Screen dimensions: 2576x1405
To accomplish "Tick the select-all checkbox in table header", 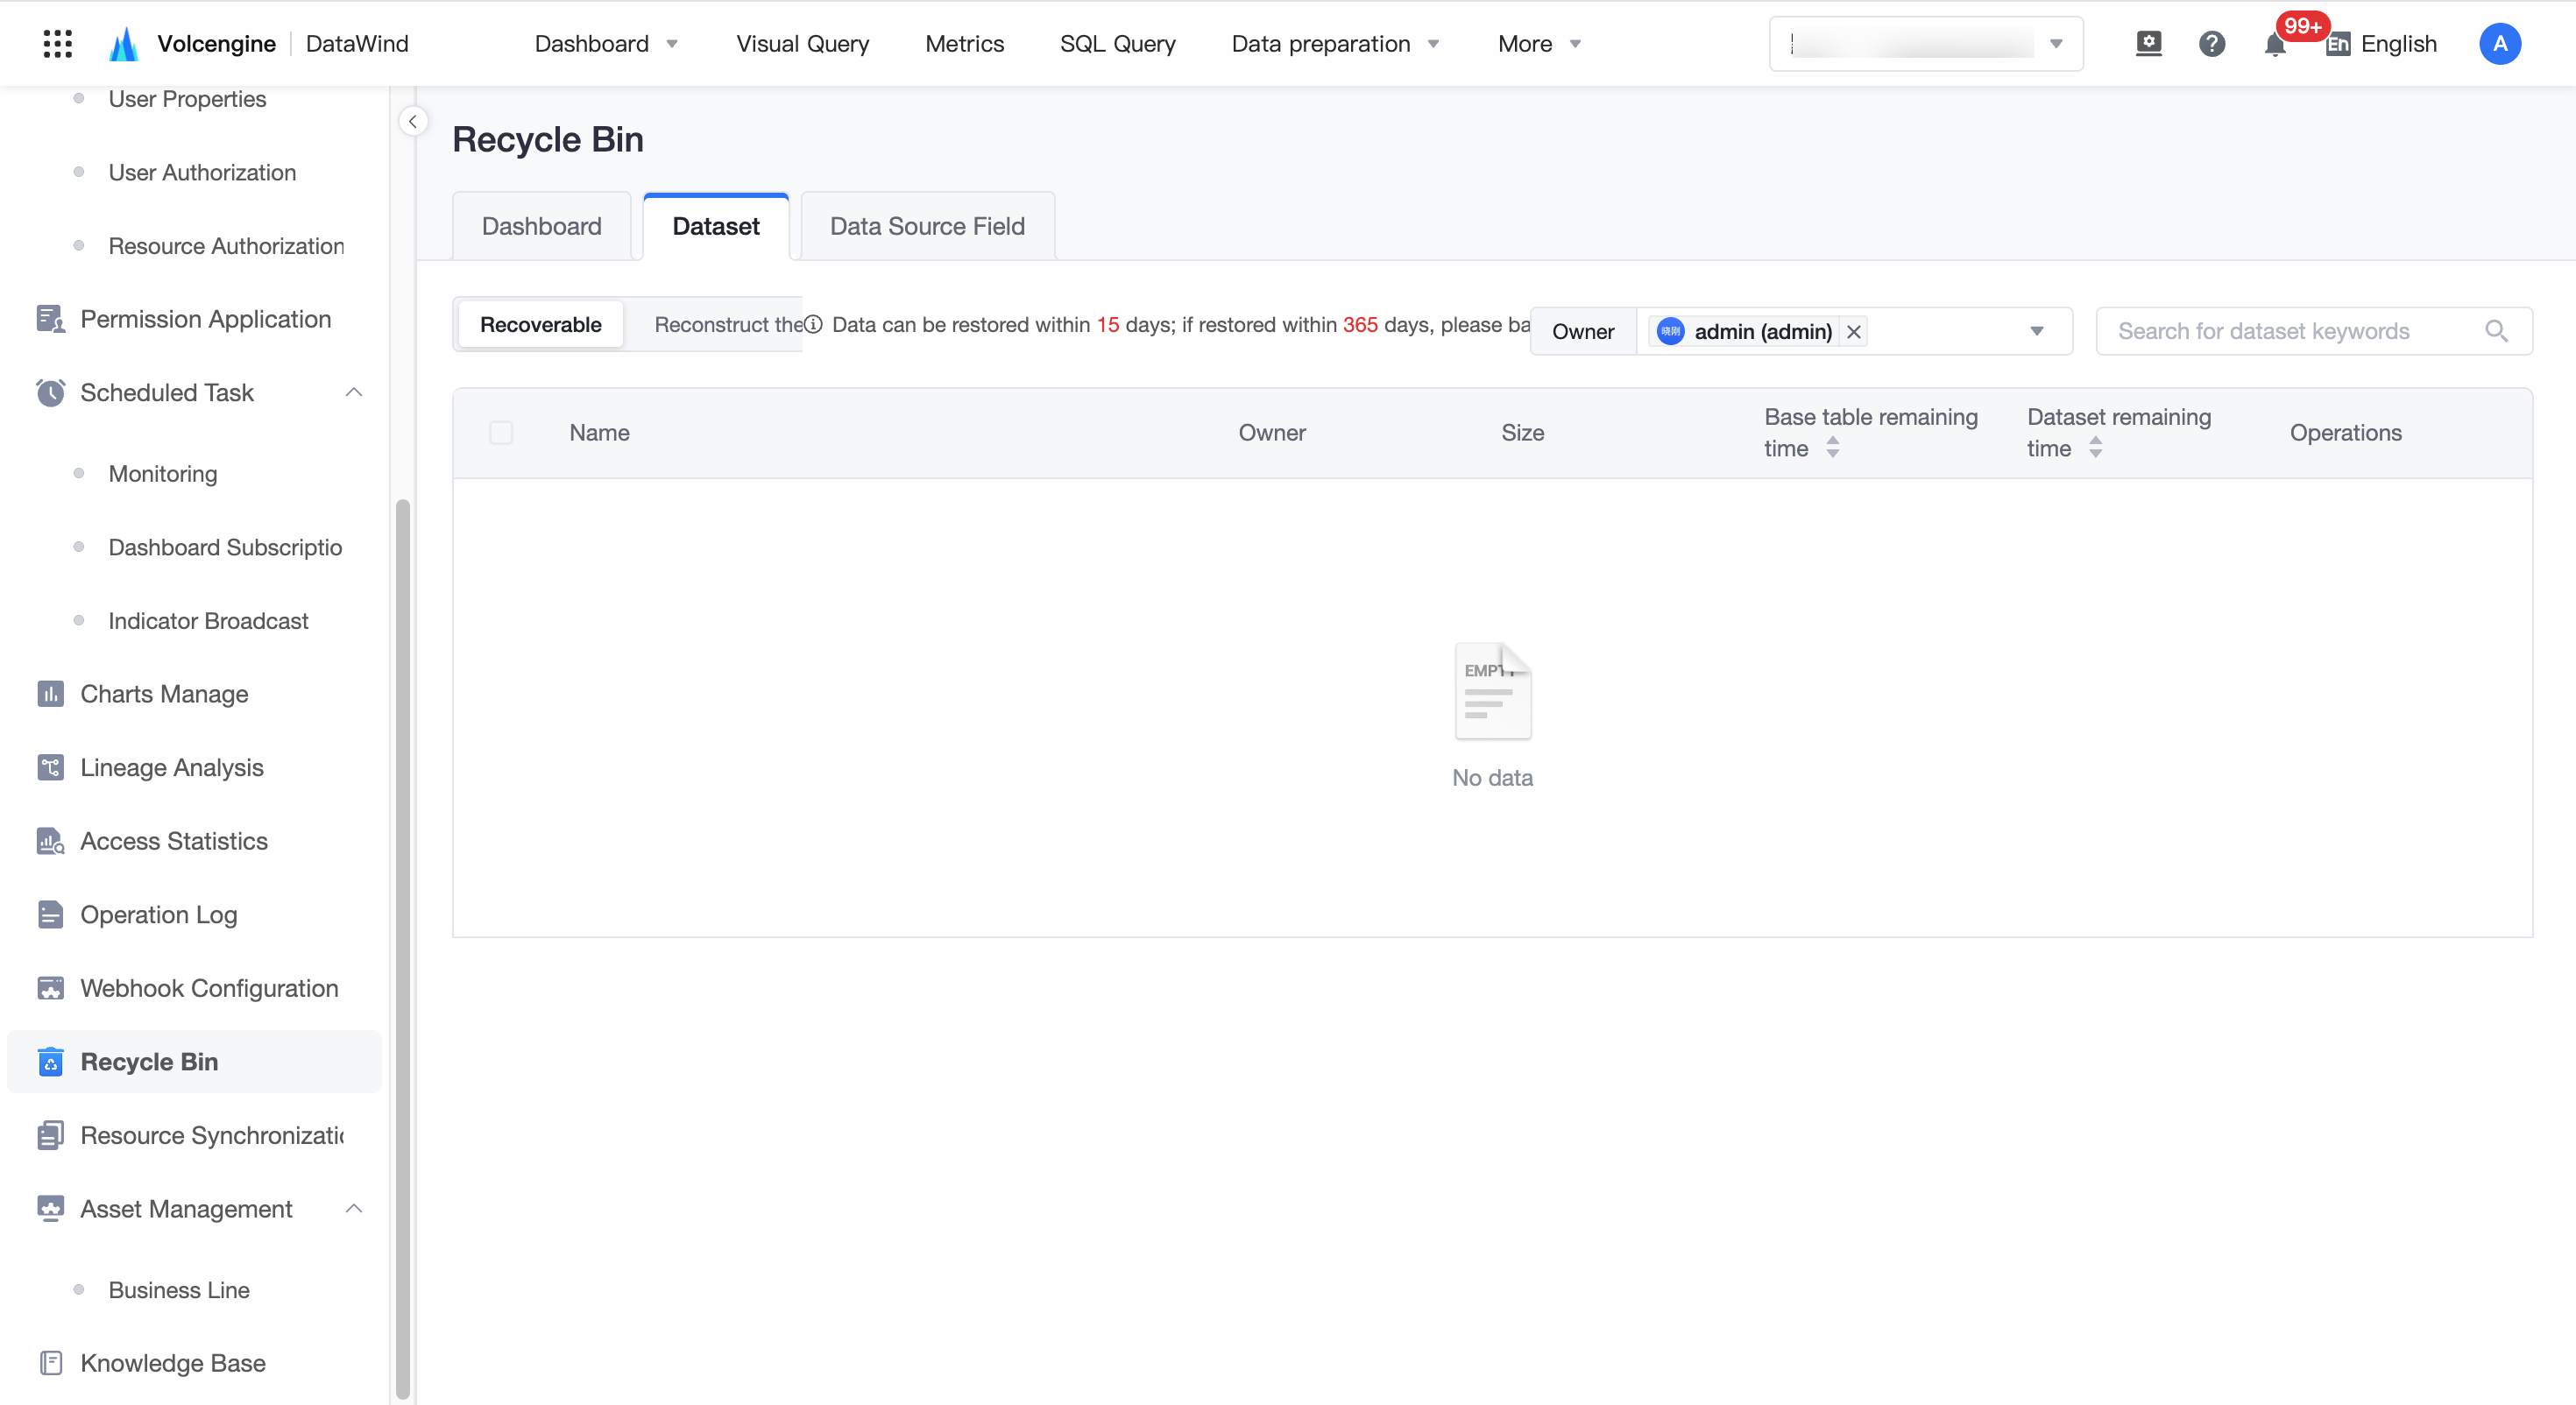I will pos(501,432).
